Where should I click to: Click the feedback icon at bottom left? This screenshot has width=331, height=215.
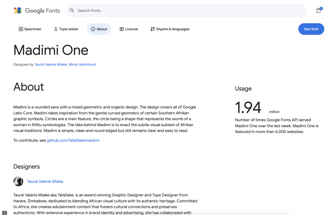[5, 213]
